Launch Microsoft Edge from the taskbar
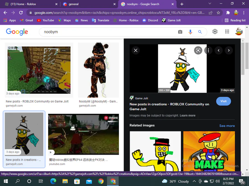The image size is (249, 186). [x=53, y=181]
